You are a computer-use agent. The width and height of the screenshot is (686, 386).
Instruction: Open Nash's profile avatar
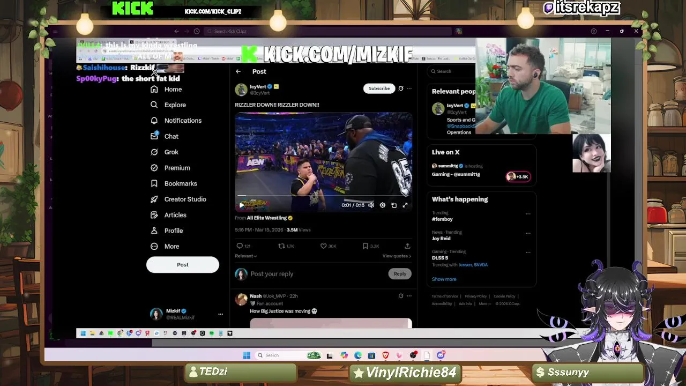pos(241,300)
